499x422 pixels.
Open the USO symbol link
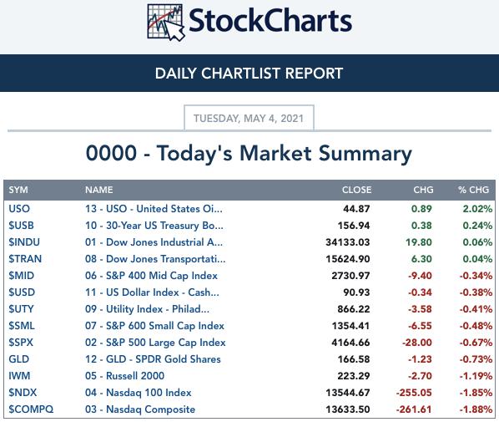pos(19,209)
